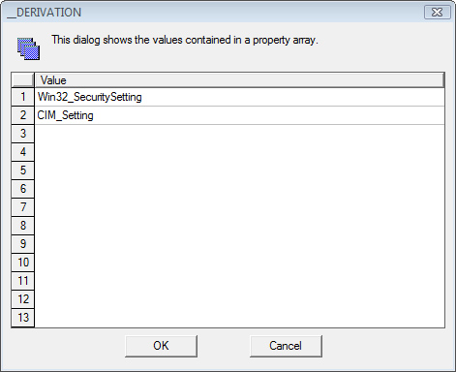Select row header number 5
Viewport: 456px width, 372px height.
(x=23, y=170)
